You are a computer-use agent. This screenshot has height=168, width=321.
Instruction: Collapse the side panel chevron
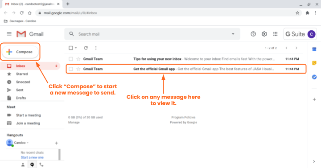[314, 161]
